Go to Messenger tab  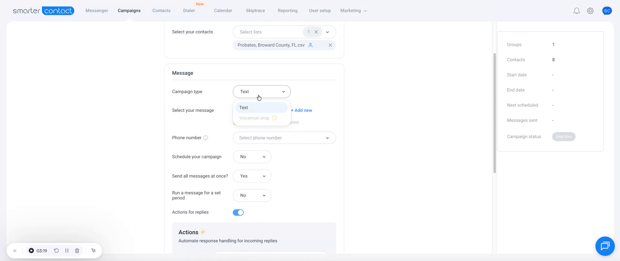97,11
